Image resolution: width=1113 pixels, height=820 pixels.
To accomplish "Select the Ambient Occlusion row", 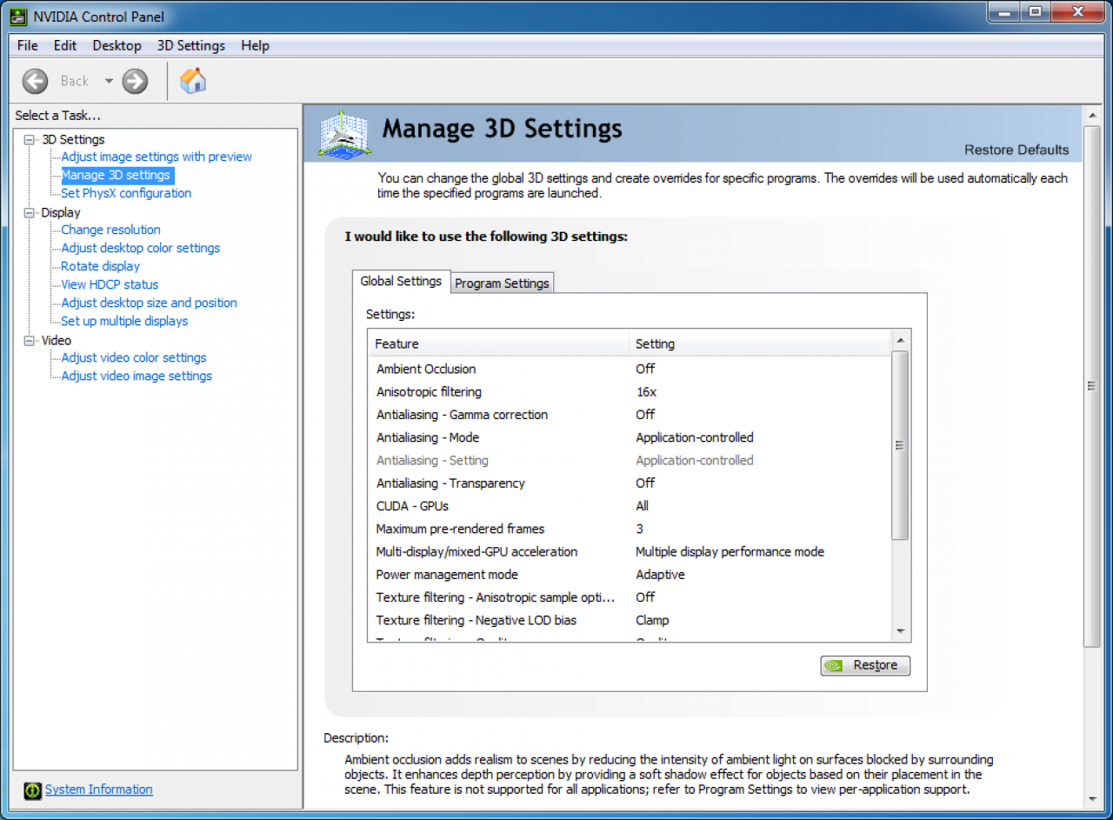I will coord(630,369).
